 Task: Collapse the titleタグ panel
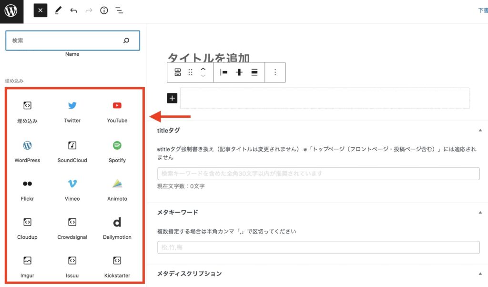480,131
